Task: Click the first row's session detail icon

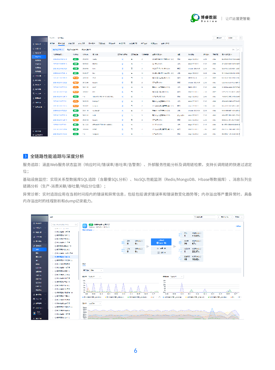Action: coord(122,59)
